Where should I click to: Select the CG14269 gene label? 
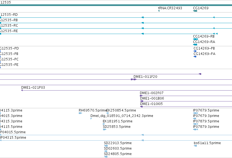click(x=201, y=8)
